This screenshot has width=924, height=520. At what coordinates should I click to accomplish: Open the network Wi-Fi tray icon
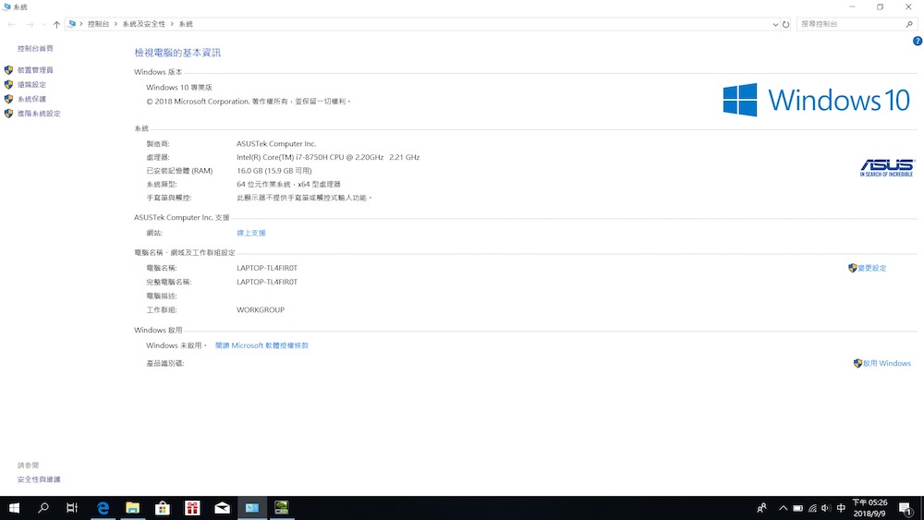pyautogui.click(x=812, y=508)
